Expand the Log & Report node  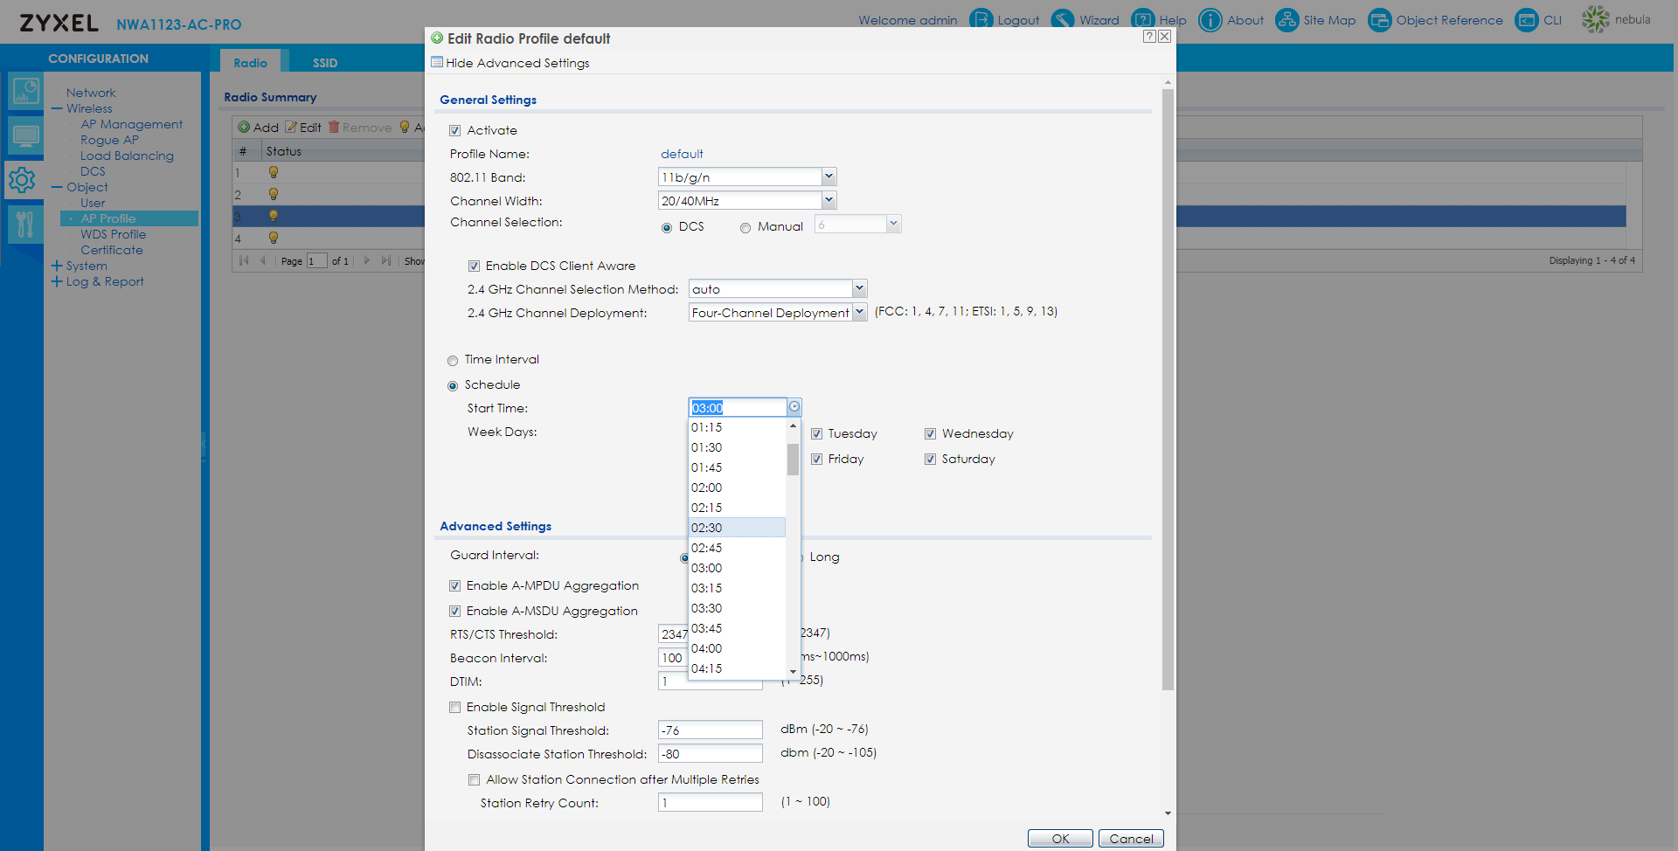click(x=57, y=281)
